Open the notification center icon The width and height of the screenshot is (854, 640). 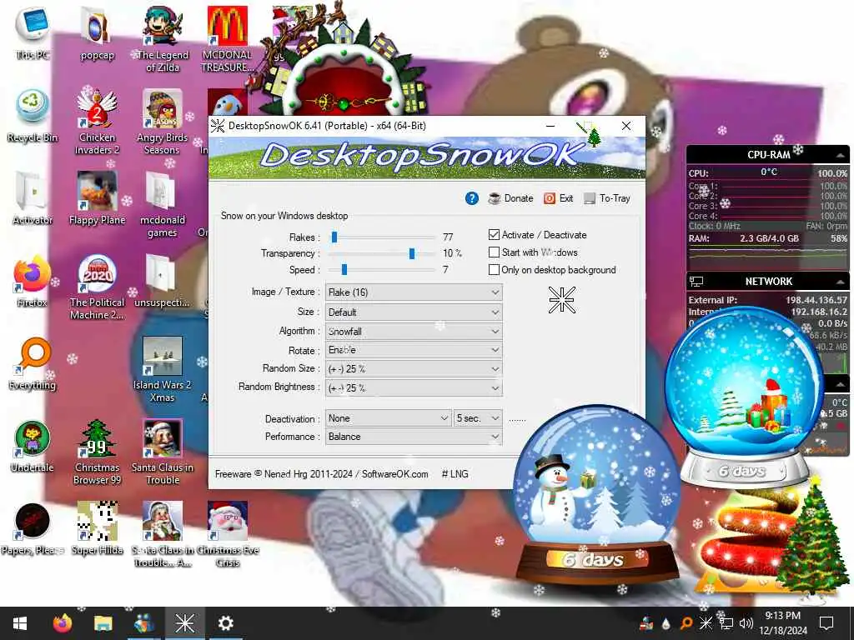click(x=826, y=623)
